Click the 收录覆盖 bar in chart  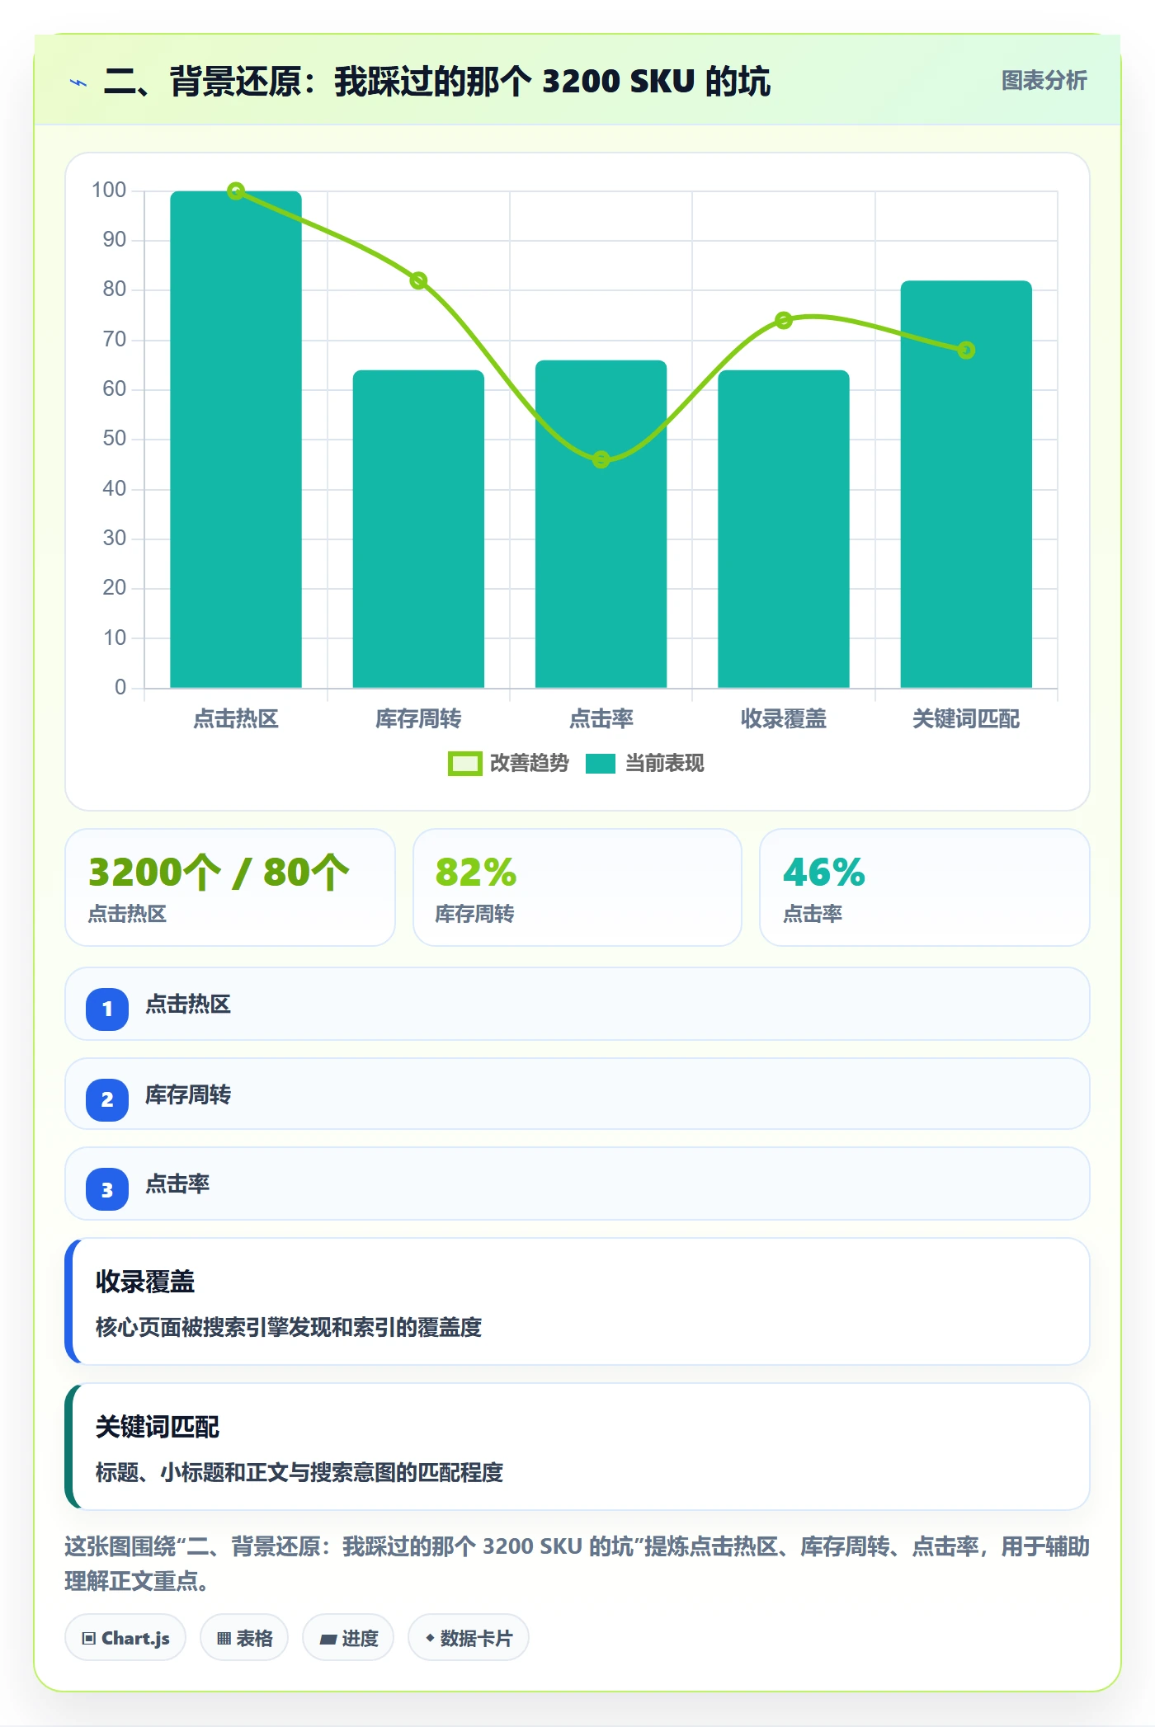[784, 529]
